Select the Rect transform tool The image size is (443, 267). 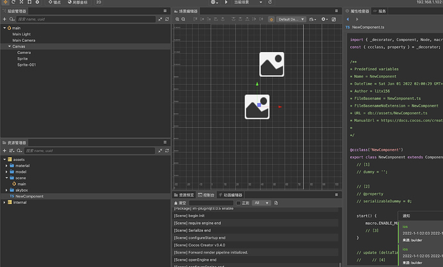pos(30,2)
